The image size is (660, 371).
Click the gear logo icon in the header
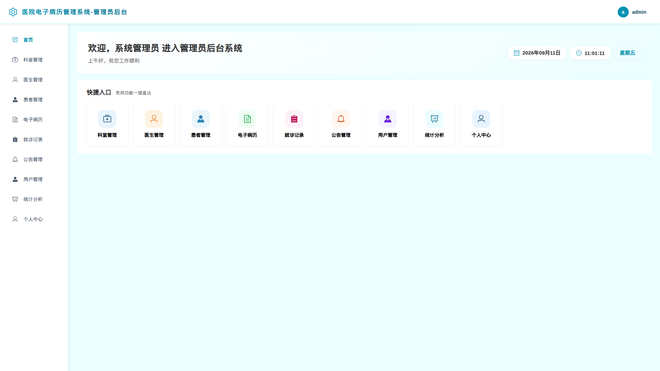coord(13,12)
